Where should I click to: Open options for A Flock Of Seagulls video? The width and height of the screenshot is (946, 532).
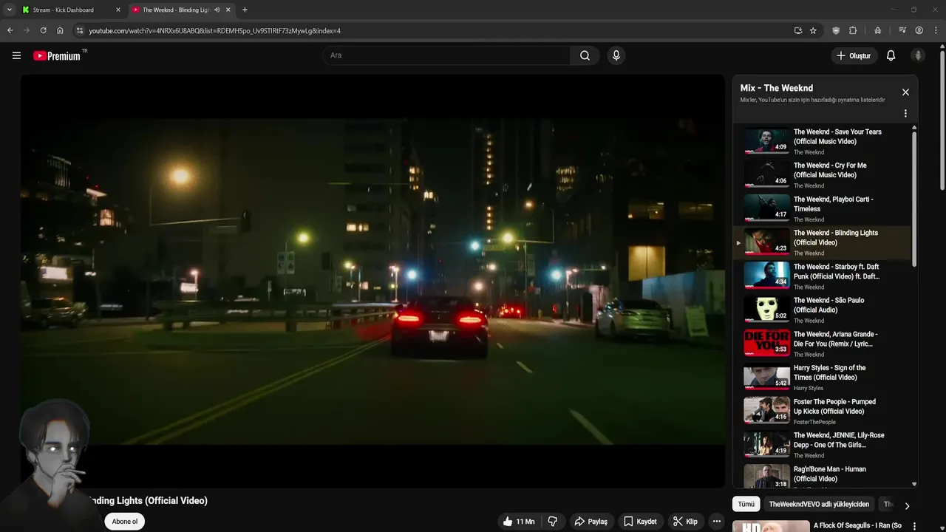(914, 526)
